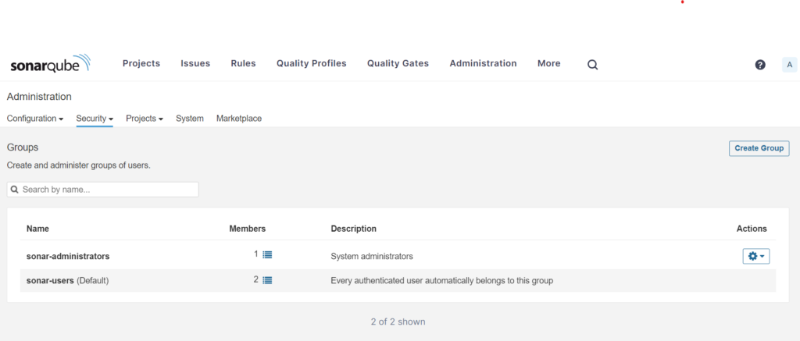
Task: Switch to the Marketplace tab
Action: (239, 119)
